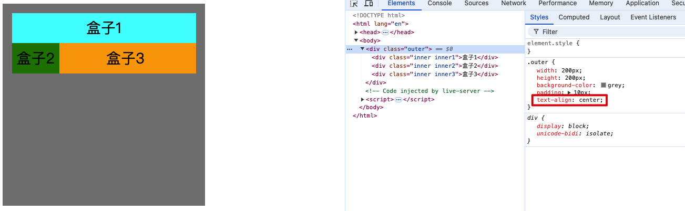685x211 pixels.
Task: Select the html lang="en" row
Action: tap(381, 24)
